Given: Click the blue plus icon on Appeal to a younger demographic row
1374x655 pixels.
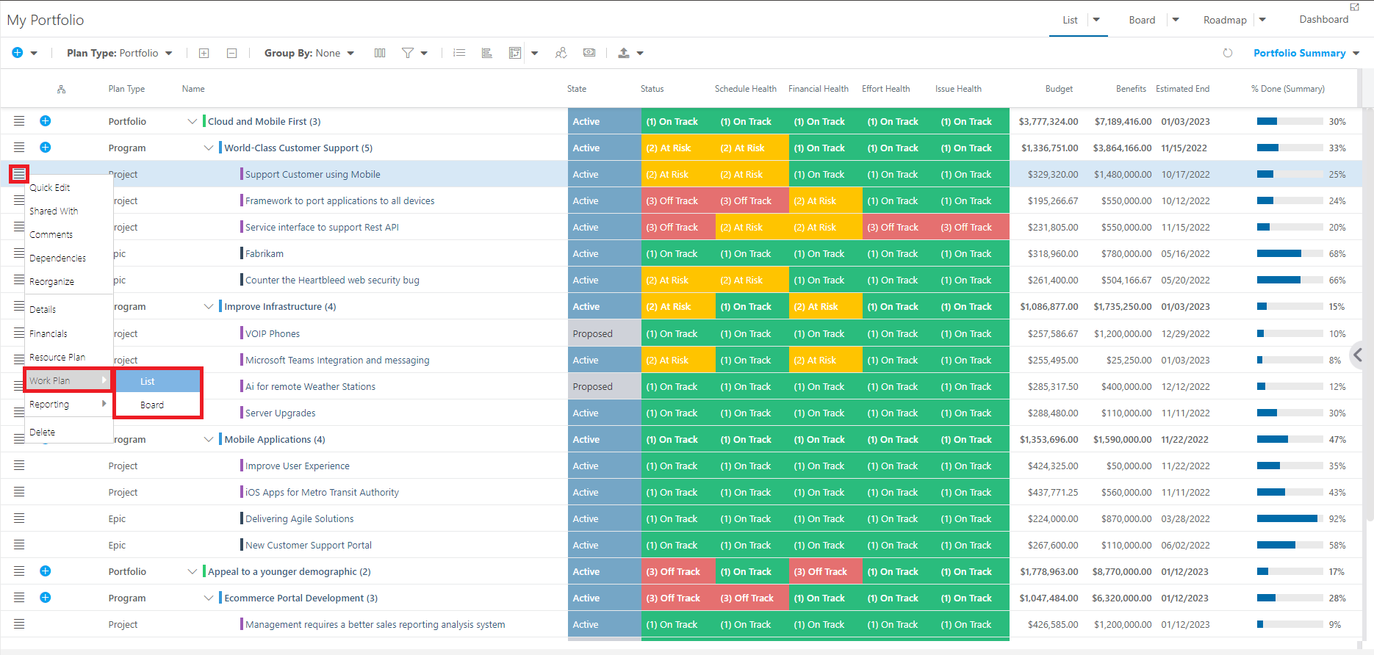Looking at the screenshot, I should pos(46,571).
